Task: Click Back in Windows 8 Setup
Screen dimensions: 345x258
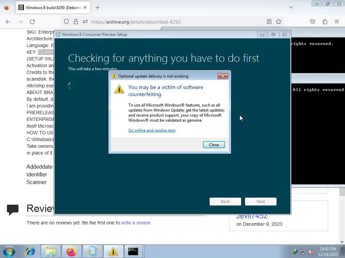Action: (225, 202)
